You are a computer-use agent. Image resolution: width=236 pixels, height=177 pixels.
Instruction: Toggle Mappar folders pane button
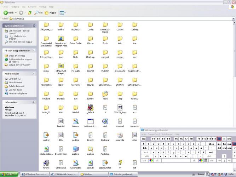click(51, 13)
